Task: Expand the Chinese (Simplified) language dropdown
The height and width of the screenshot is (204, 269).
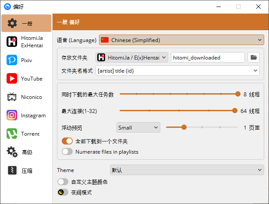Action: coord(181,40)
